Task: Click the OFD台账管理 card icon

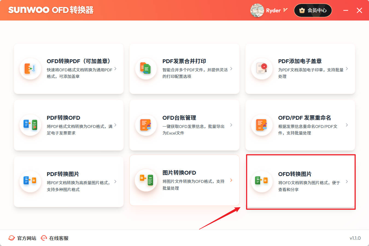Action: [x=146, y=125]
